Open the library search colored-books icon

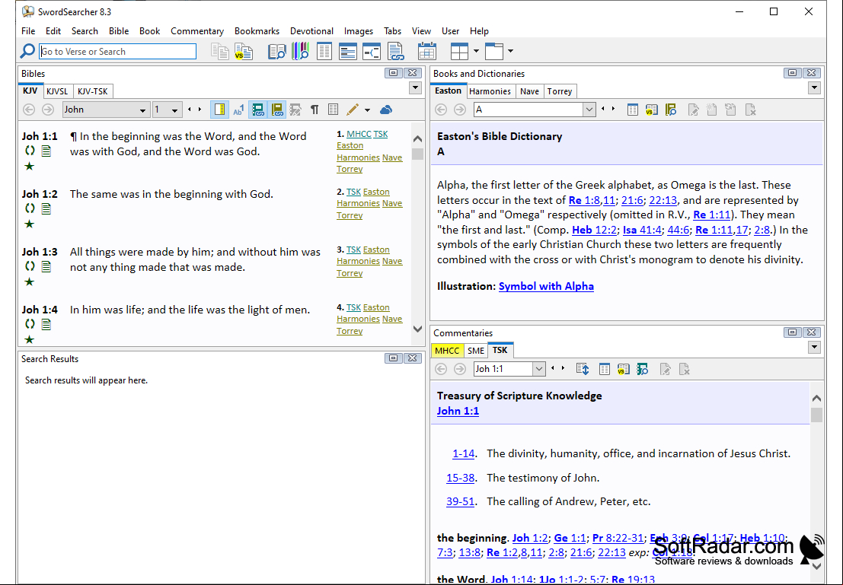pos(301,52)
